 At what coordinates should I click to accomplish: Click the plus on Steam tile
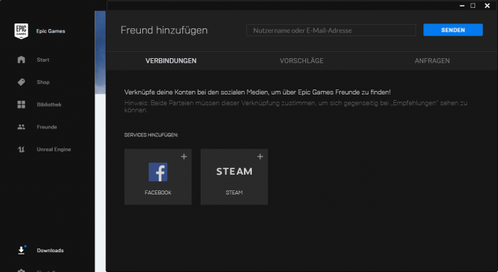[260, 157]
